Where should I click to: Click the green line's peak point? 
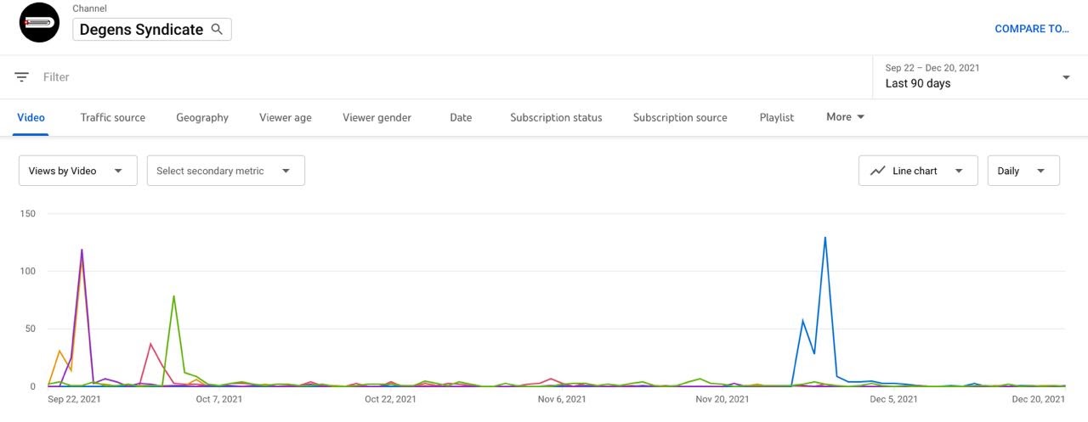coord(173,296)
